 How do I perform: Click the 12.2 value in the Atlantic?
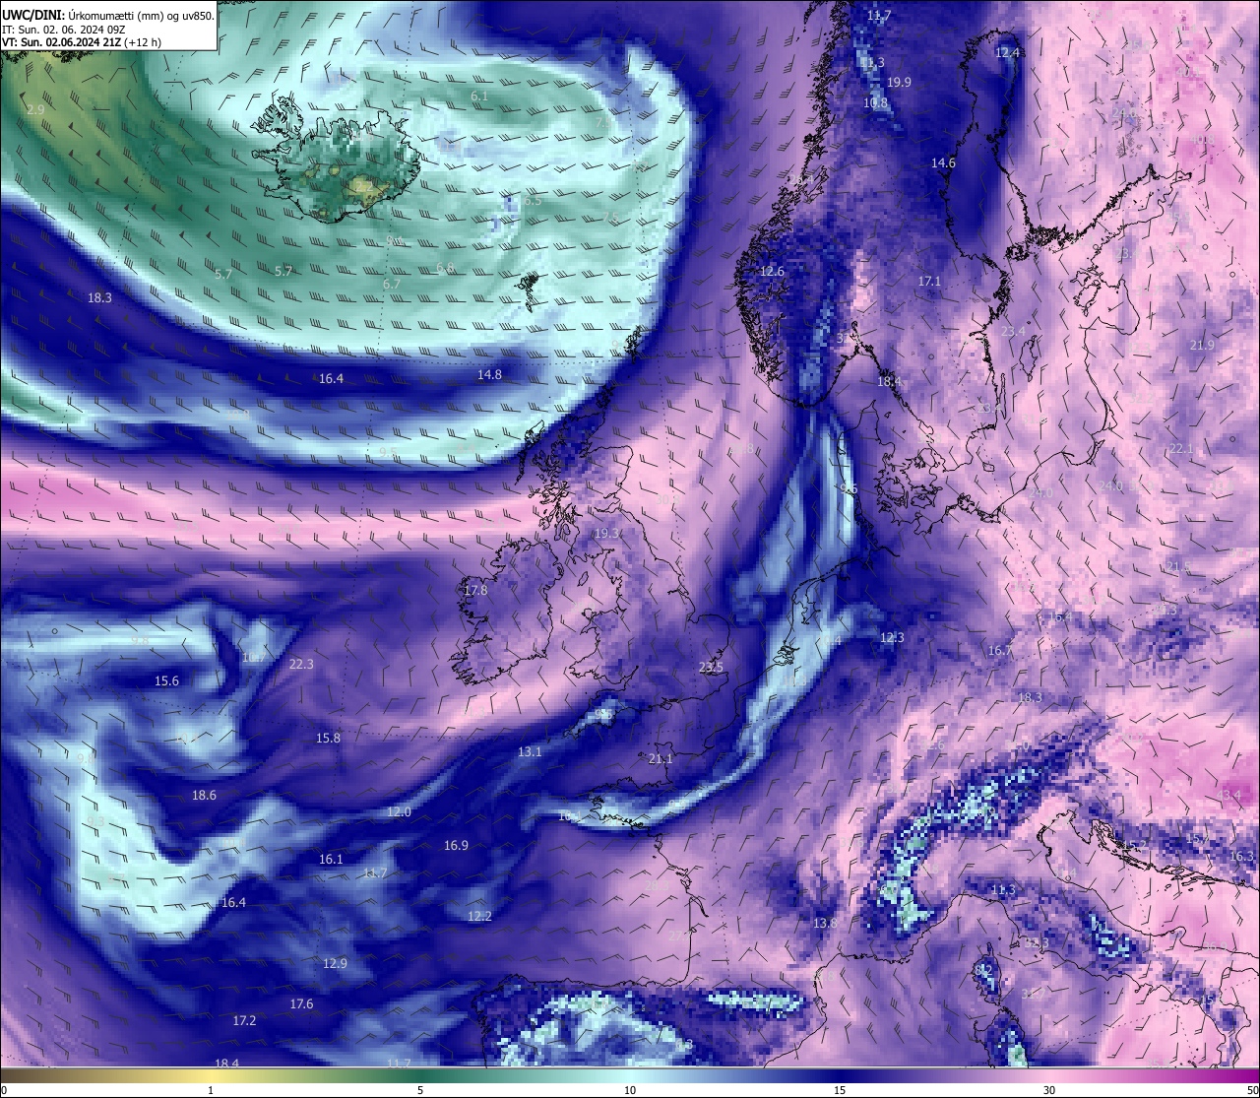479,917
